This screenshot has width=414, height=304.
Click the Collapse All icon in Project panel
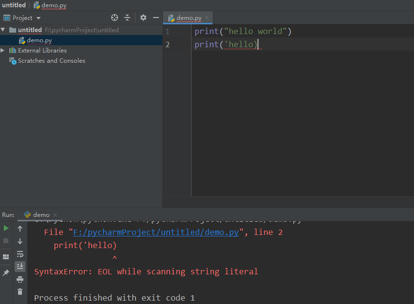tap(127, 18)
